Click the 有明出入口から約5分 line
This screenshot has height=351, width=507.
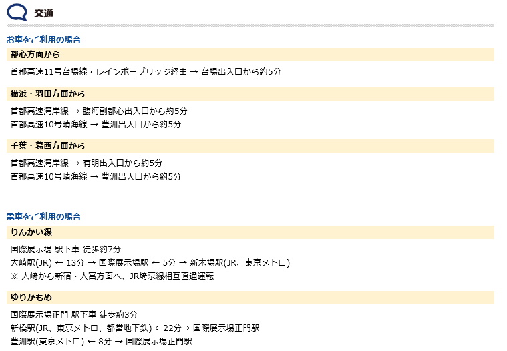(x=86, y=163)
